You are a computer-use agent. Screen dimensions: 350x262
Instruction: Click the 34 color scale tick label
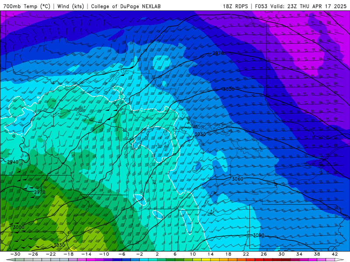pos(299,254)
